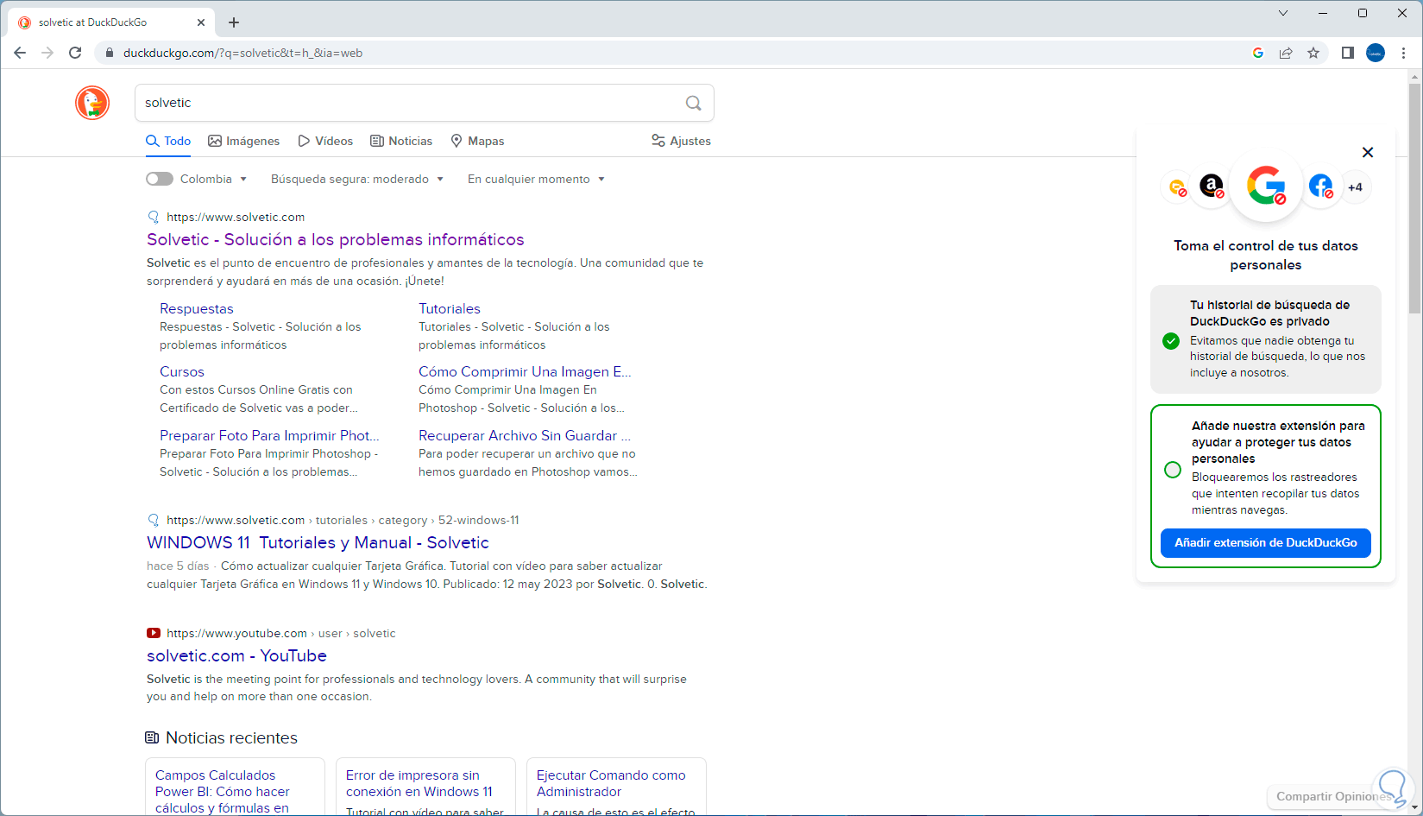Image resolution: width=1423 pixels, height=816 pixels.
Task: Reload the page
Action: pyautogui.click(x=75, y=53)
